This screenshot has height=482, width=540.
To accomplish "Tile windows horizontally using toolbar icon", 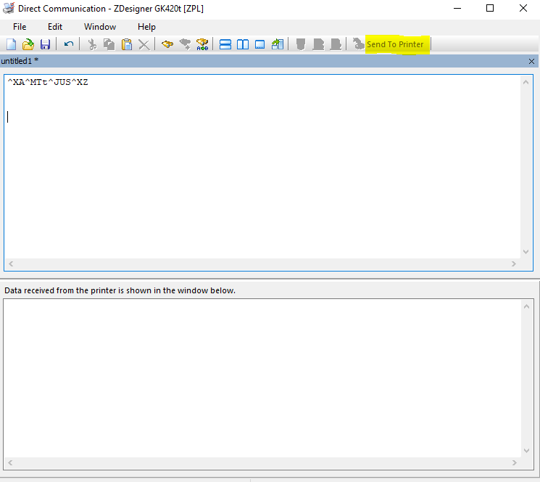I will (x=225, y=44).
